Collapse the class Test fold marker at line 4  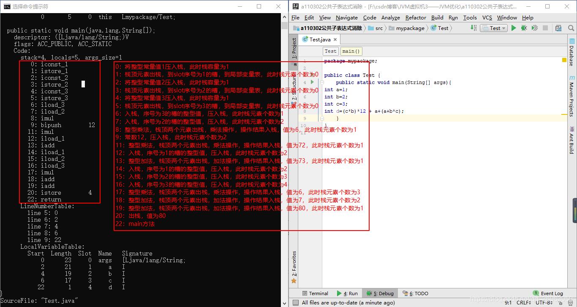click(322, 82)
